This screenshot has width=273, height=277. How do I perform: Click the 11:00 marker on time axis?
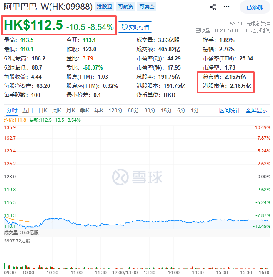(77, 272)
